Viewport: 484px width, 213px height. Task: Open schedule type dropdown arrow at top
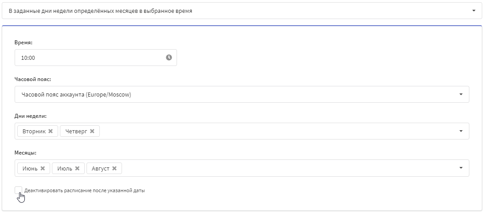474,11
